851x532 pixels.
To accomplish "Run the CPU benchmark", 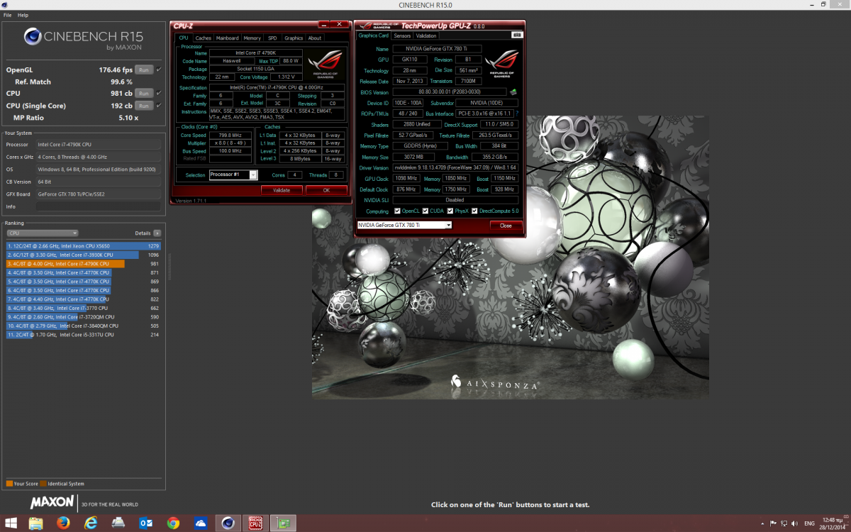I will (144, 94).
